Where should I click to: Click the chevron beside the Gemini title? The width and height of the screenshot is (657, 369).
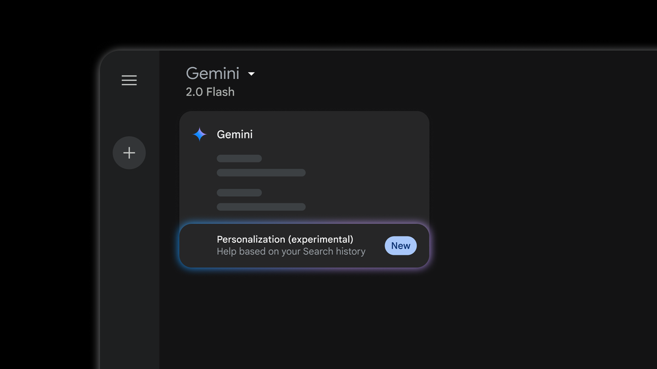point(252,73)
